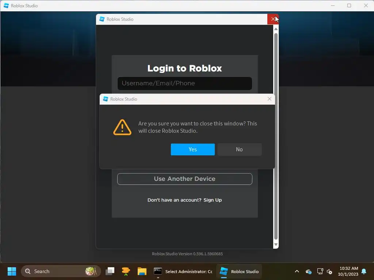Viewport: 374px width, 280px height.
Task: Click the search highlight food icon
Action: pyautogui.click(x=91, y=271)
